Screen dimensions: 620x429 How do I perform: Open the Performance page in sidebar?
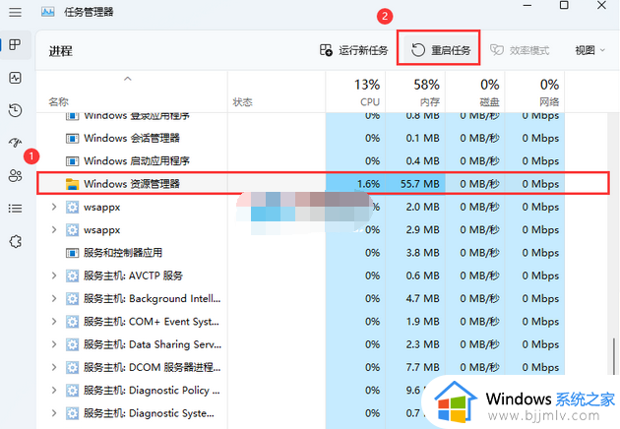tap(15, 78)
